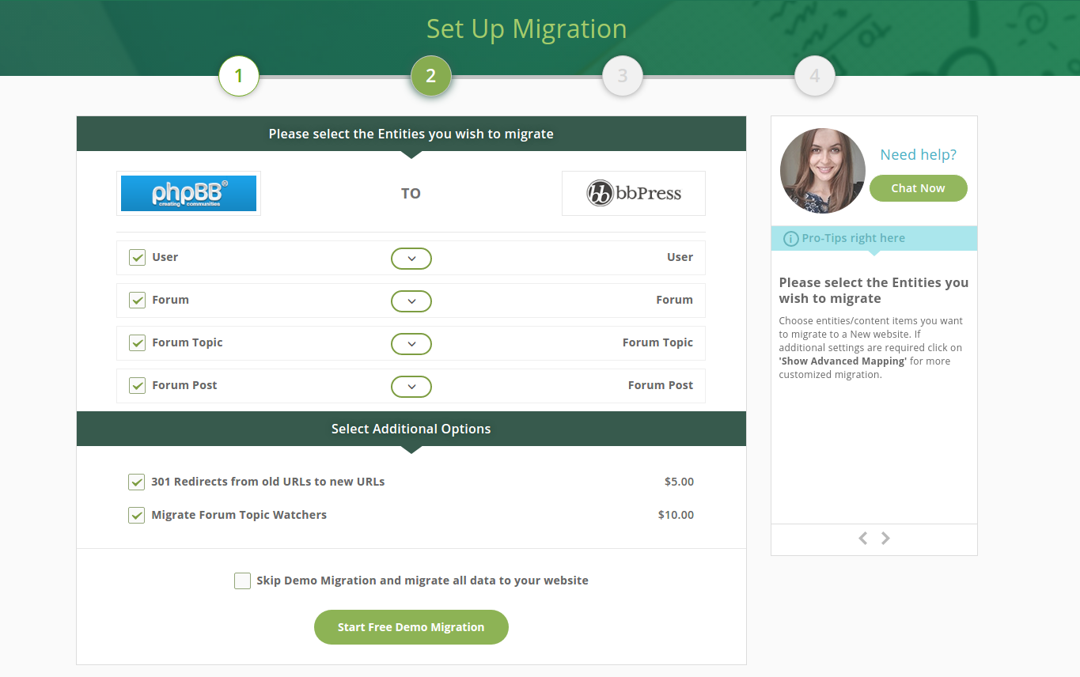Go to wizard step 1
This screenshot has width=1080, height=677.
coord(239,76)
